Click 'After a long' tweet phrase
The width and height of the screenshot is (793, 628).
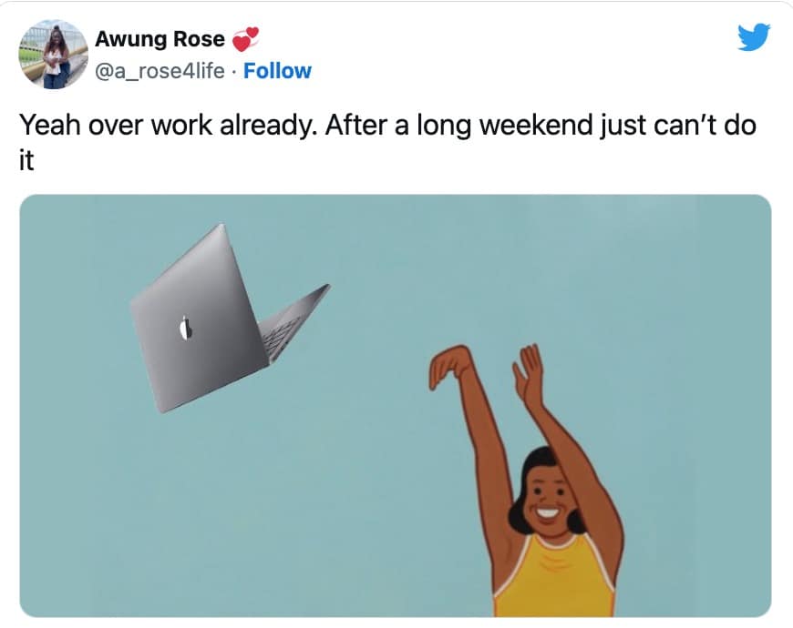coord(398,126)
